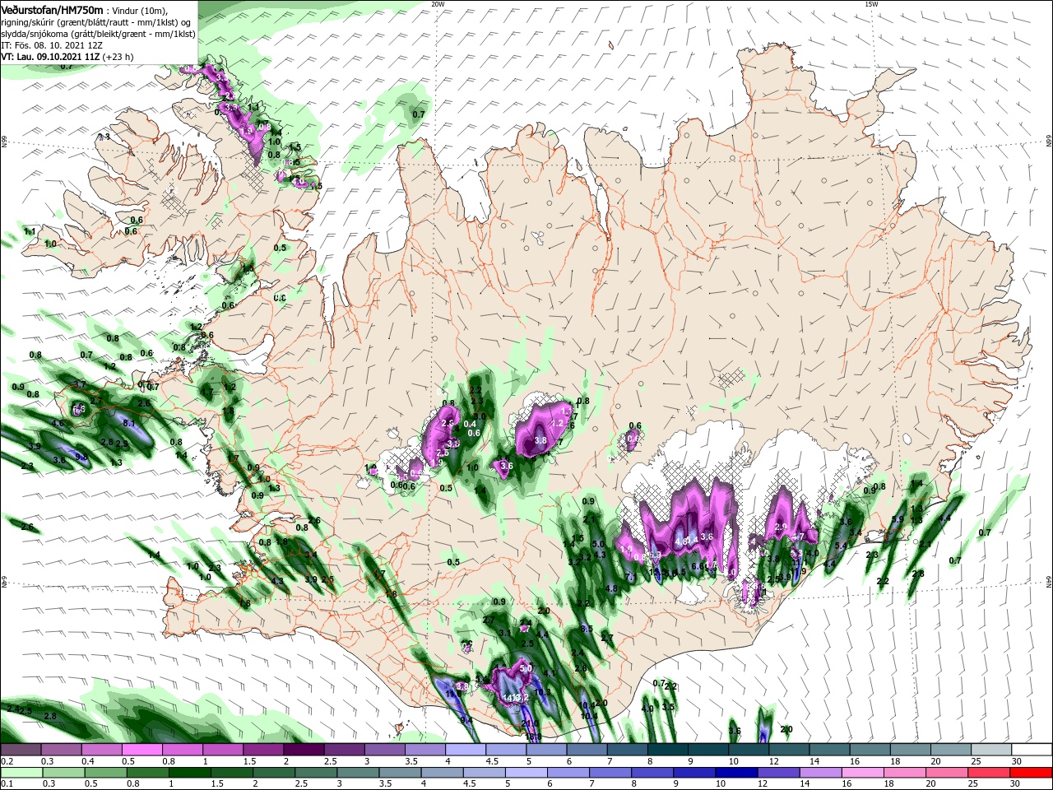Image resolution: width=1053 pixels, height=790 pixels.
Task: Pick the dark purple upper swatch starting at 2
Action: pos(304,750)
